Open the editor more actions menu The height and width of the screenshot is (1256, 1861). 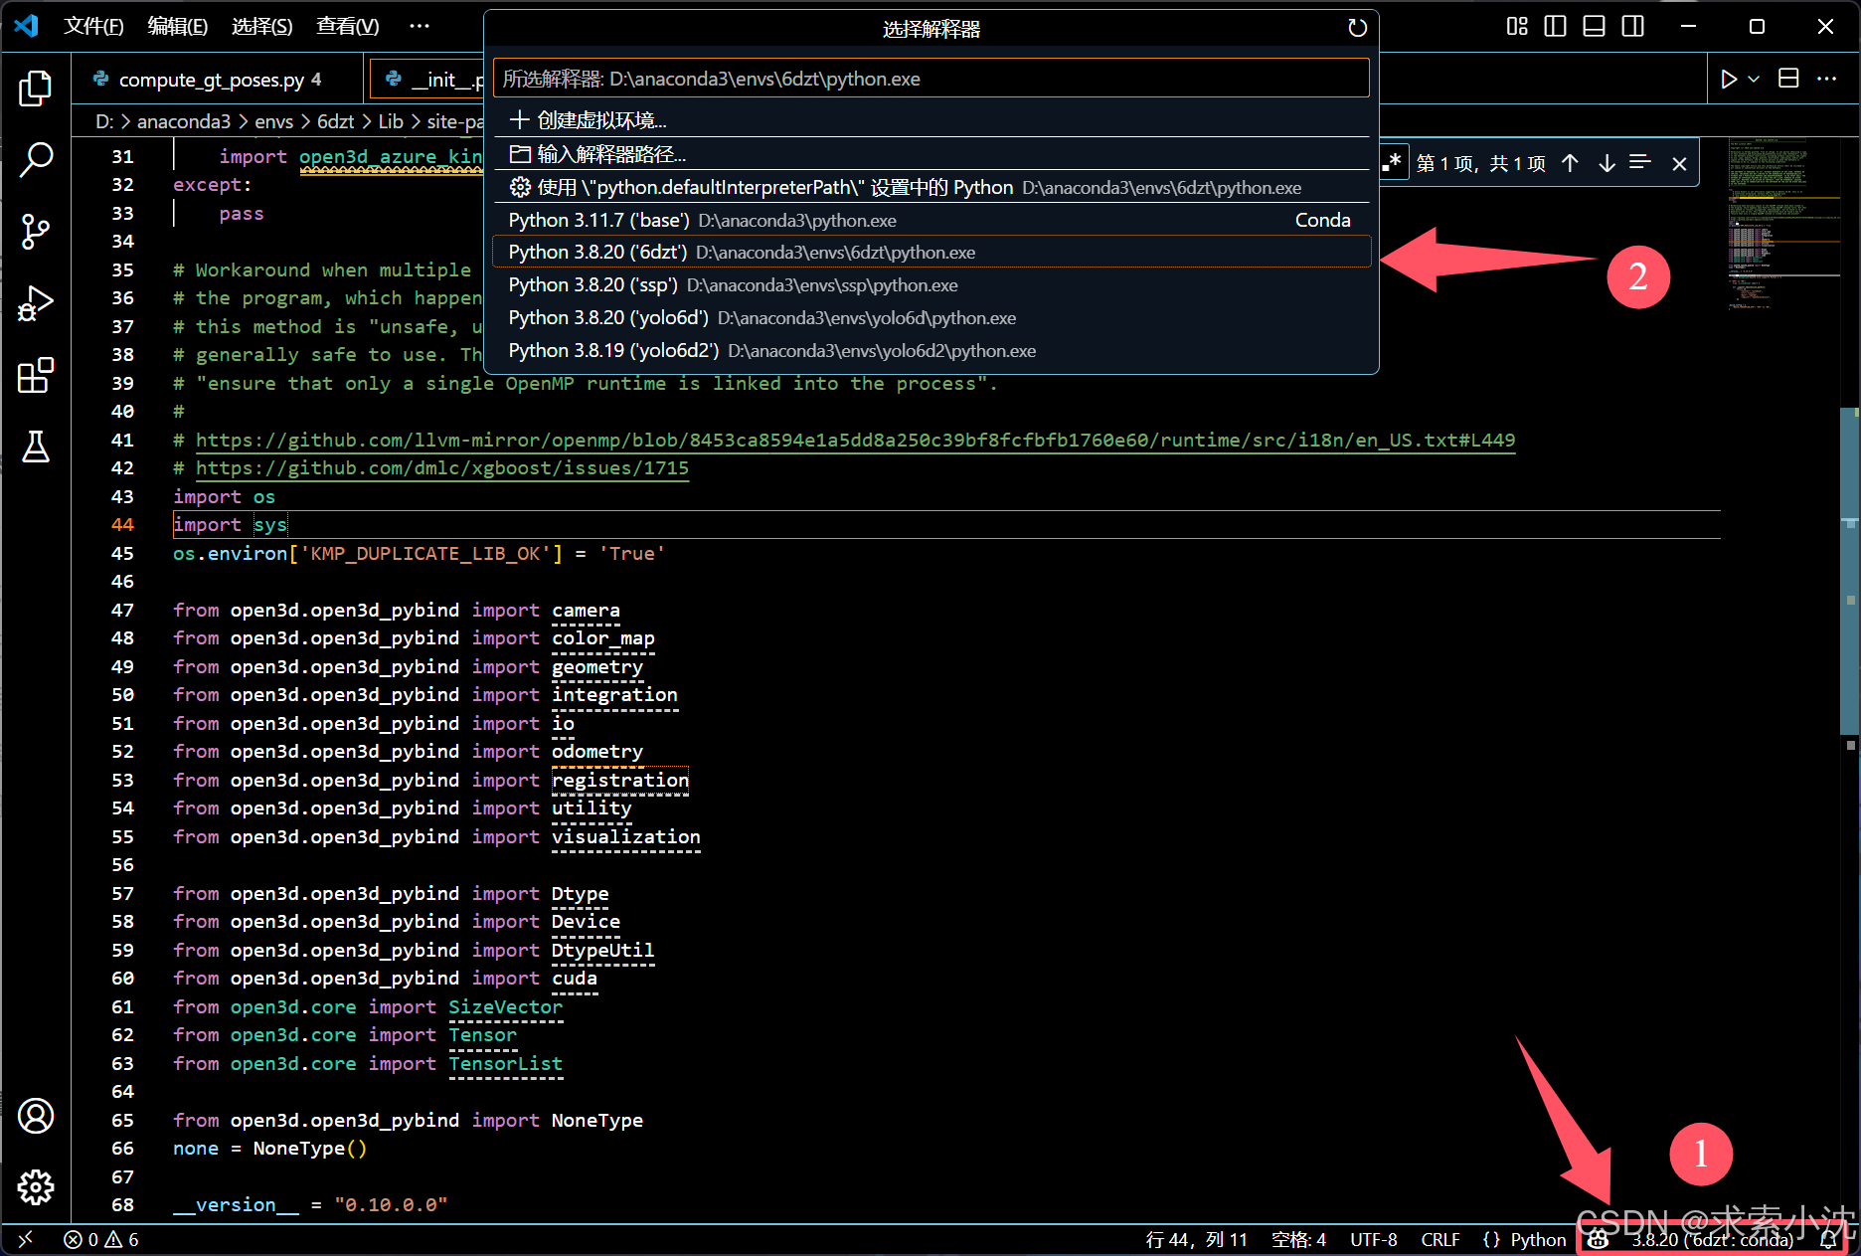click(x=1827, y=78)
